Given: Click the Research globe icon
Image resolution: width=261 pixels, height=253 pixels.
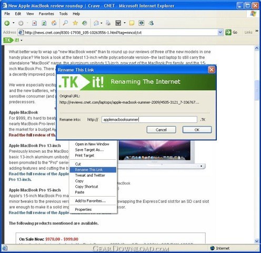Looking at the screenshot, I should point(142,23).
